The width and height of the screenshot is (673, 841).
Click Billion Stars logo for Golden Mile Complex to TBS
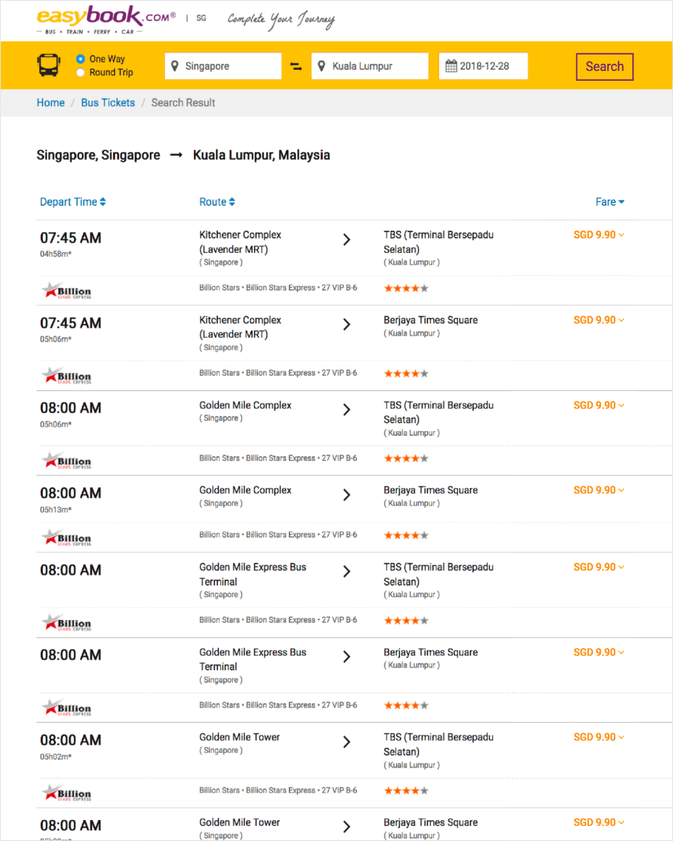[x=66, y=461]
